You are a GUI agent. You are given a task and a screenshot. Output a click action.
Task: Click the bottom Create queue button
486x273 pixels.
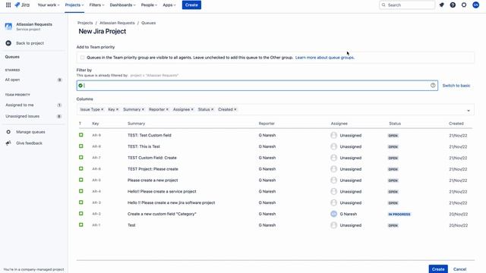[438, 269]
